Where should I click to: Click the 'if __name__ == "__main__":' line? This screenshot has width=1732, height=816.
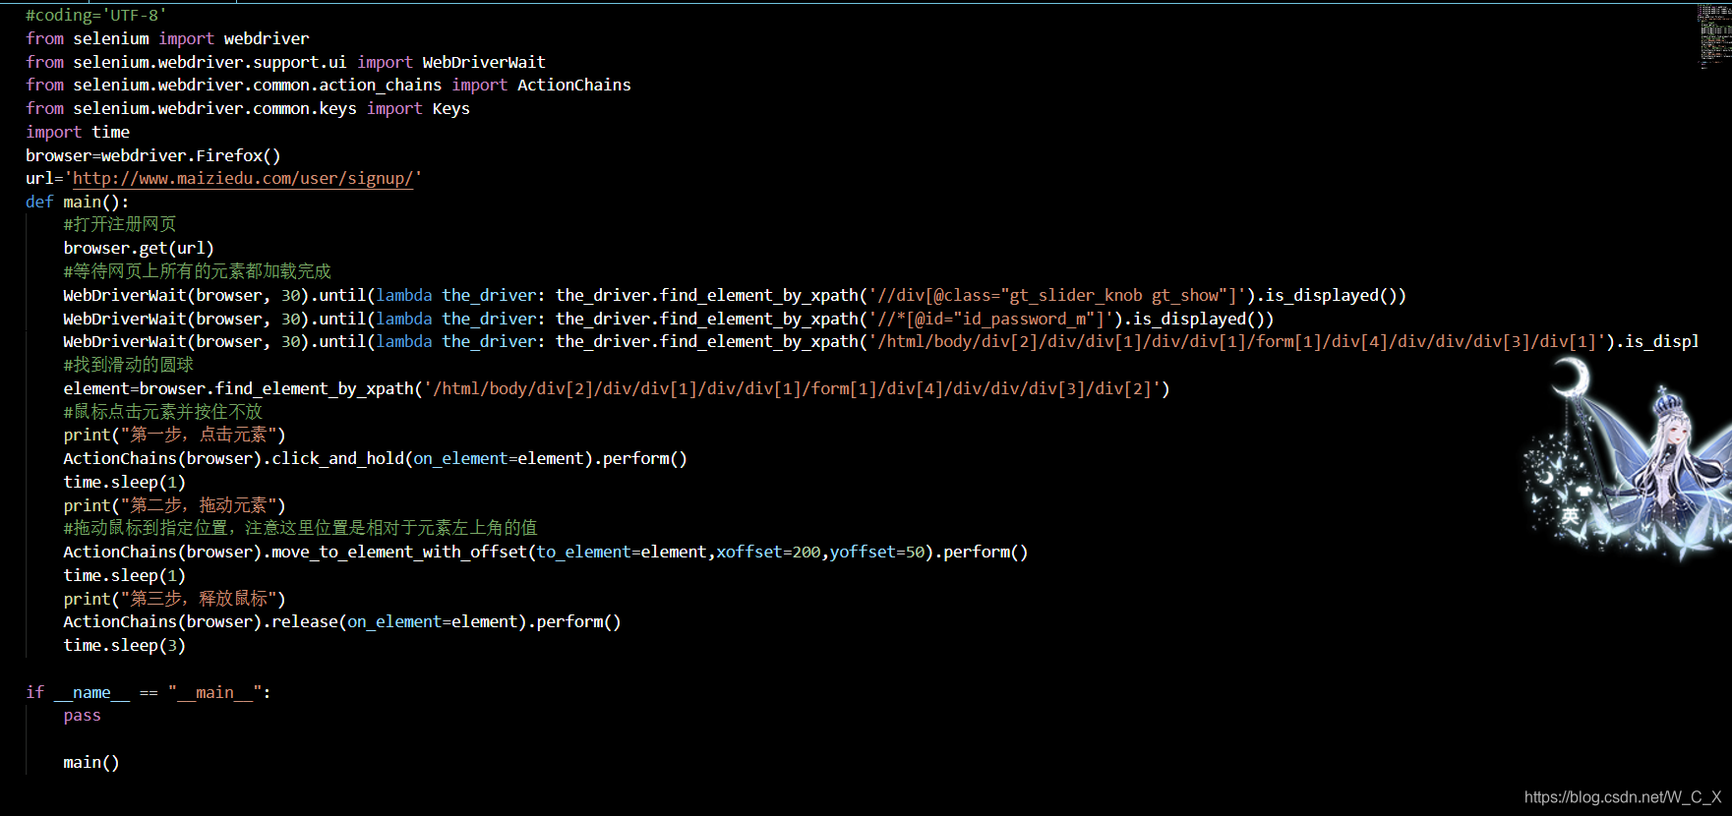click(149, 692)
